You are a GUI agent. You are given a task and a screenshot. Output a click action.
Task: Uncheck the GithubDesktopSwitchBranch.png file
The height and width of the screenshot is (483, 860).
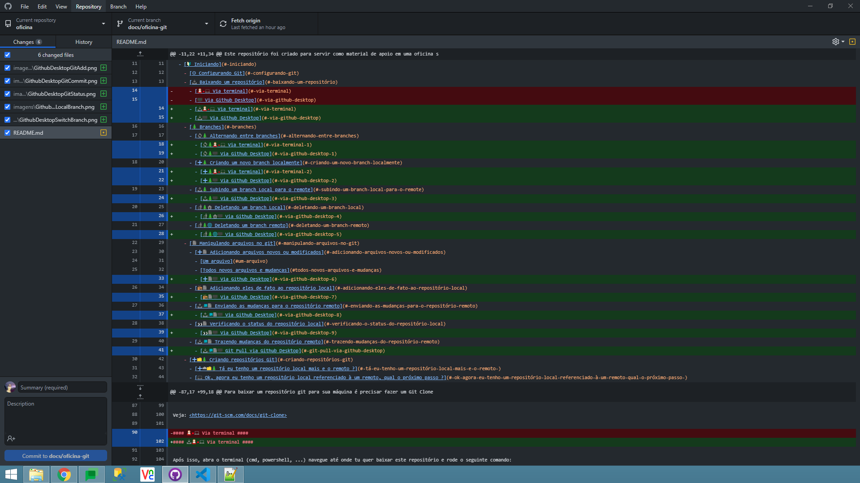tap(7, 120)
